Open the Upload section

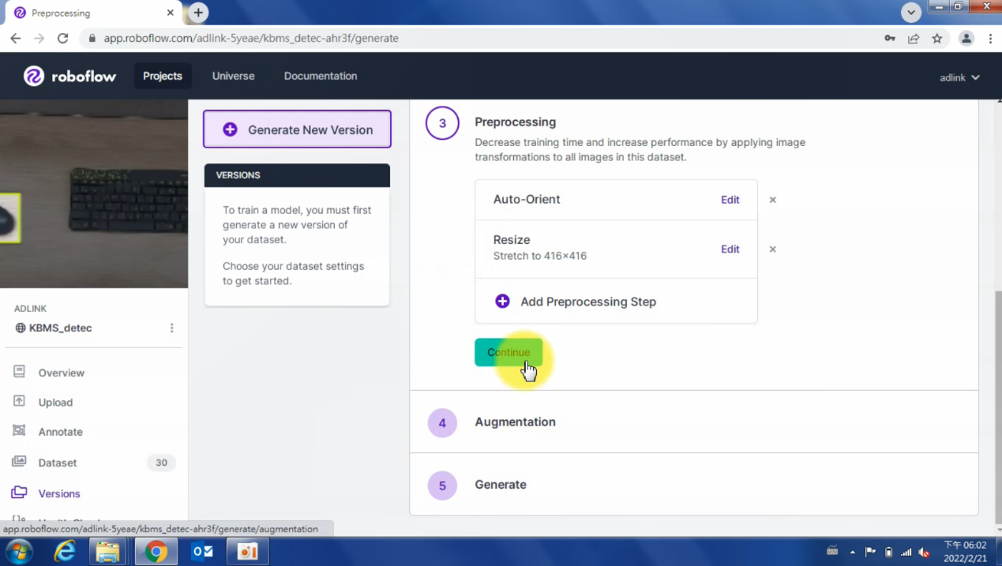click(55, 403)
